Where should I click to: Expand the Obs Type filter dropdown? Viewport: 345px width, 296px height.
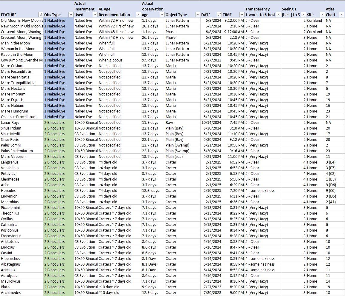71,15
